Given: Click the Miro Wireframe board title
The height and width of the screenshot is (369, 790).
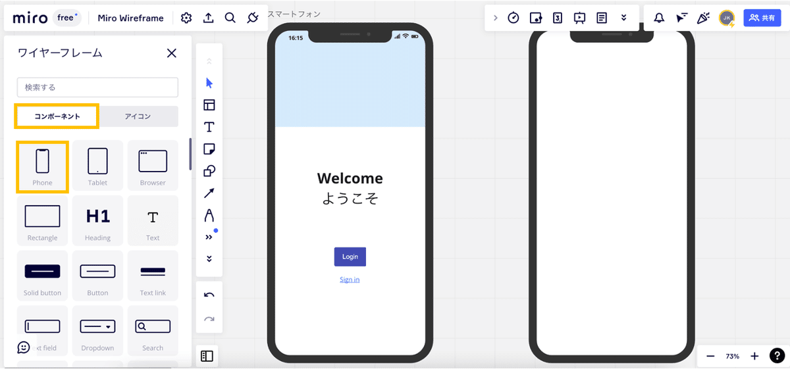Looking at the screenshot, I should coord(130,18).
